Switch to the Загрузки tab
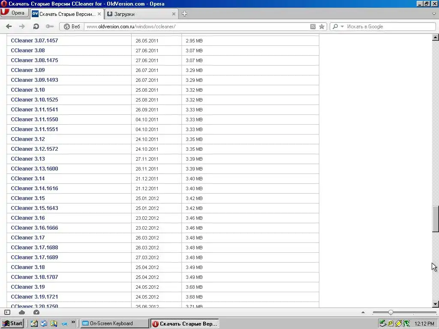 [141, 14]
